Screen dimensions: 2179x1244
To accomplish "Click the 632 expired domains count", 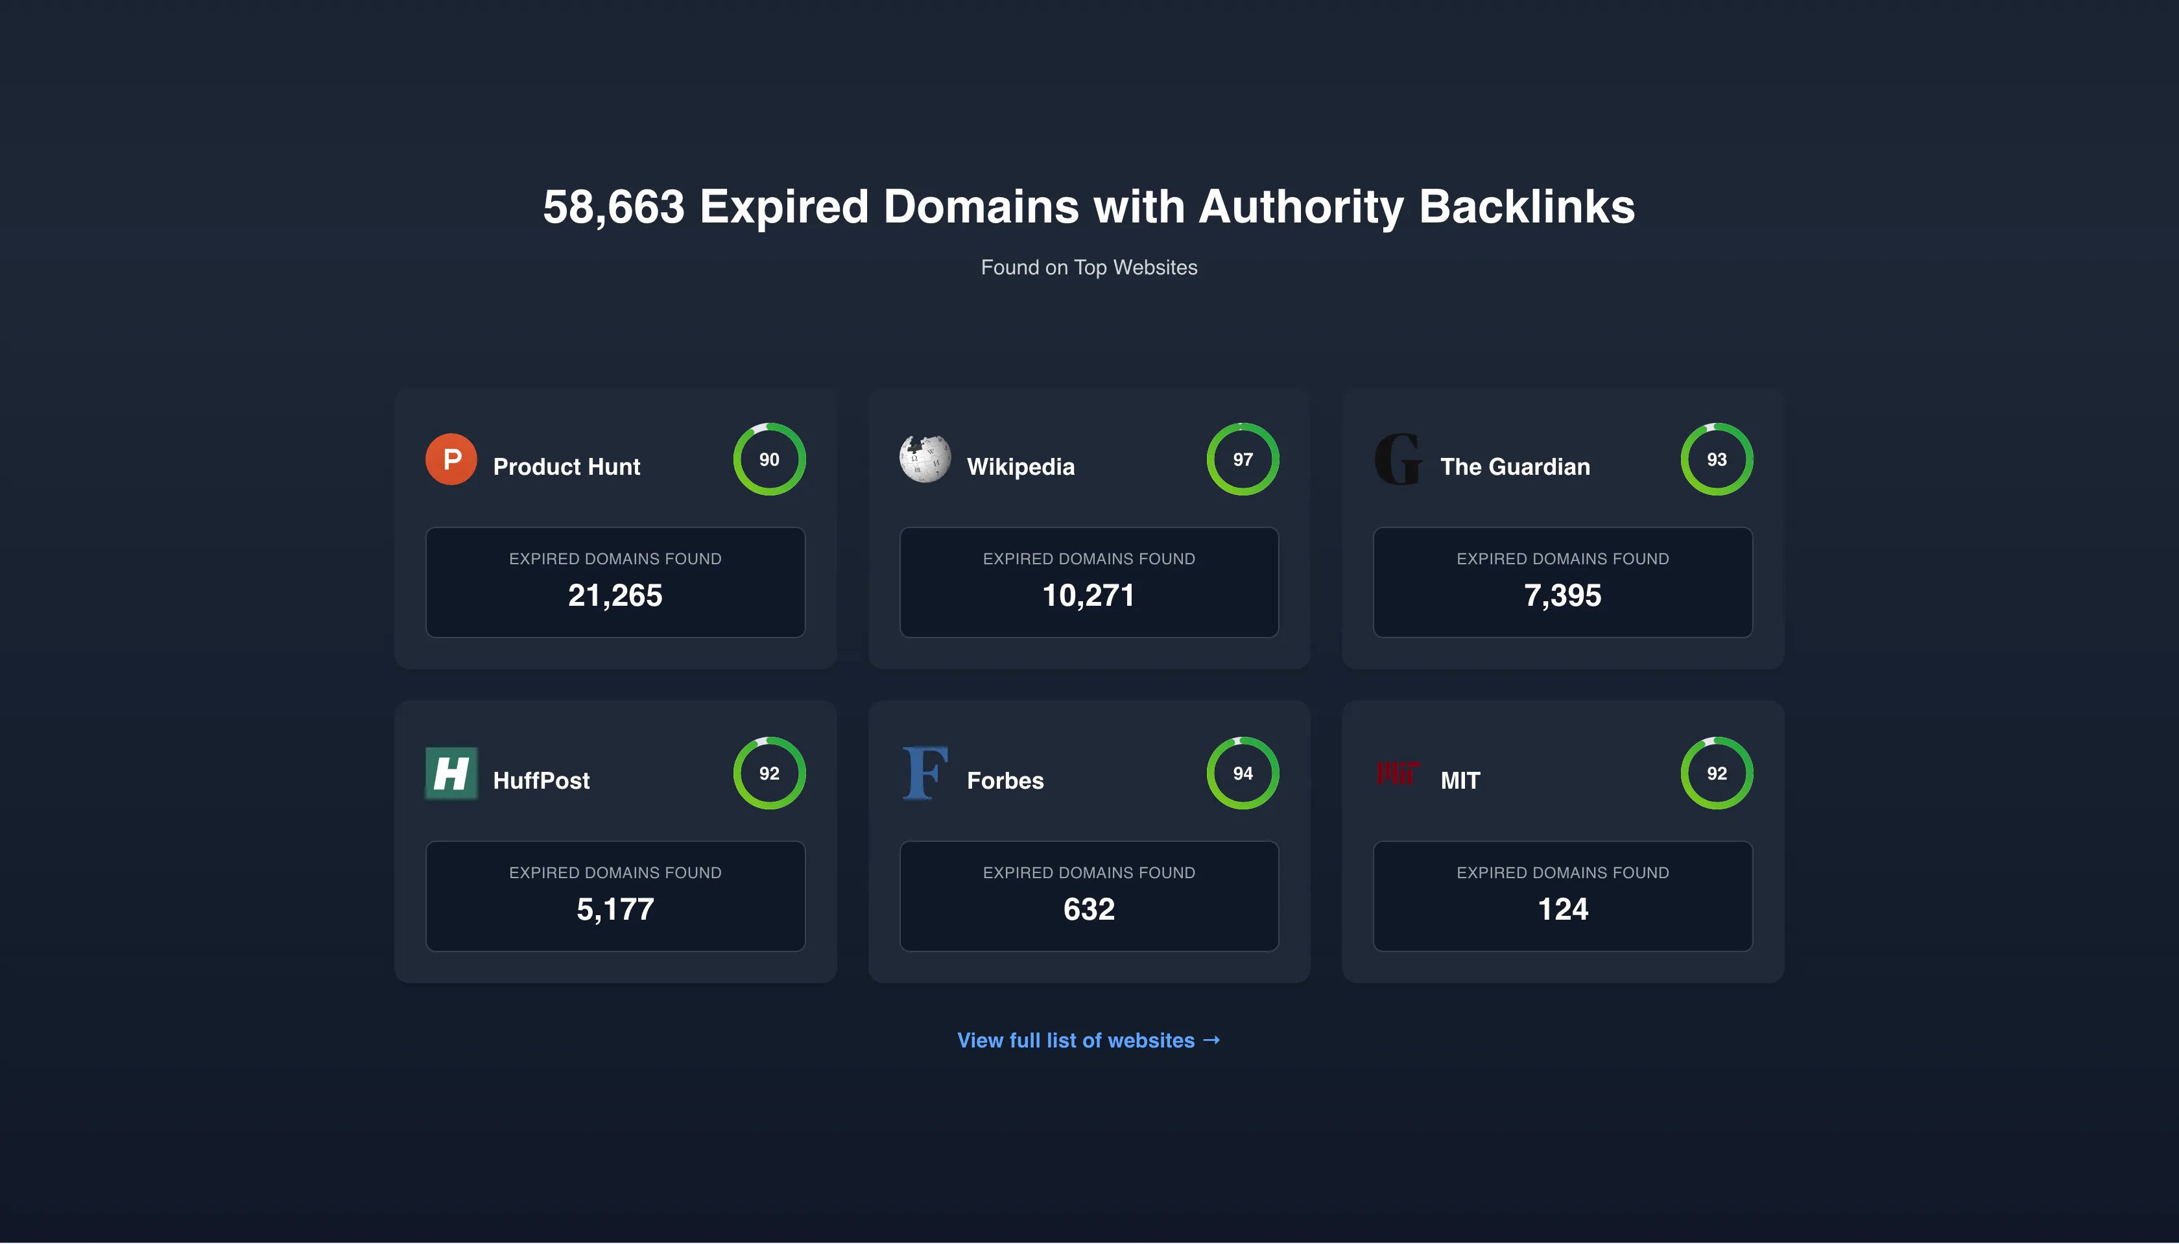I will click(1089, 910).
